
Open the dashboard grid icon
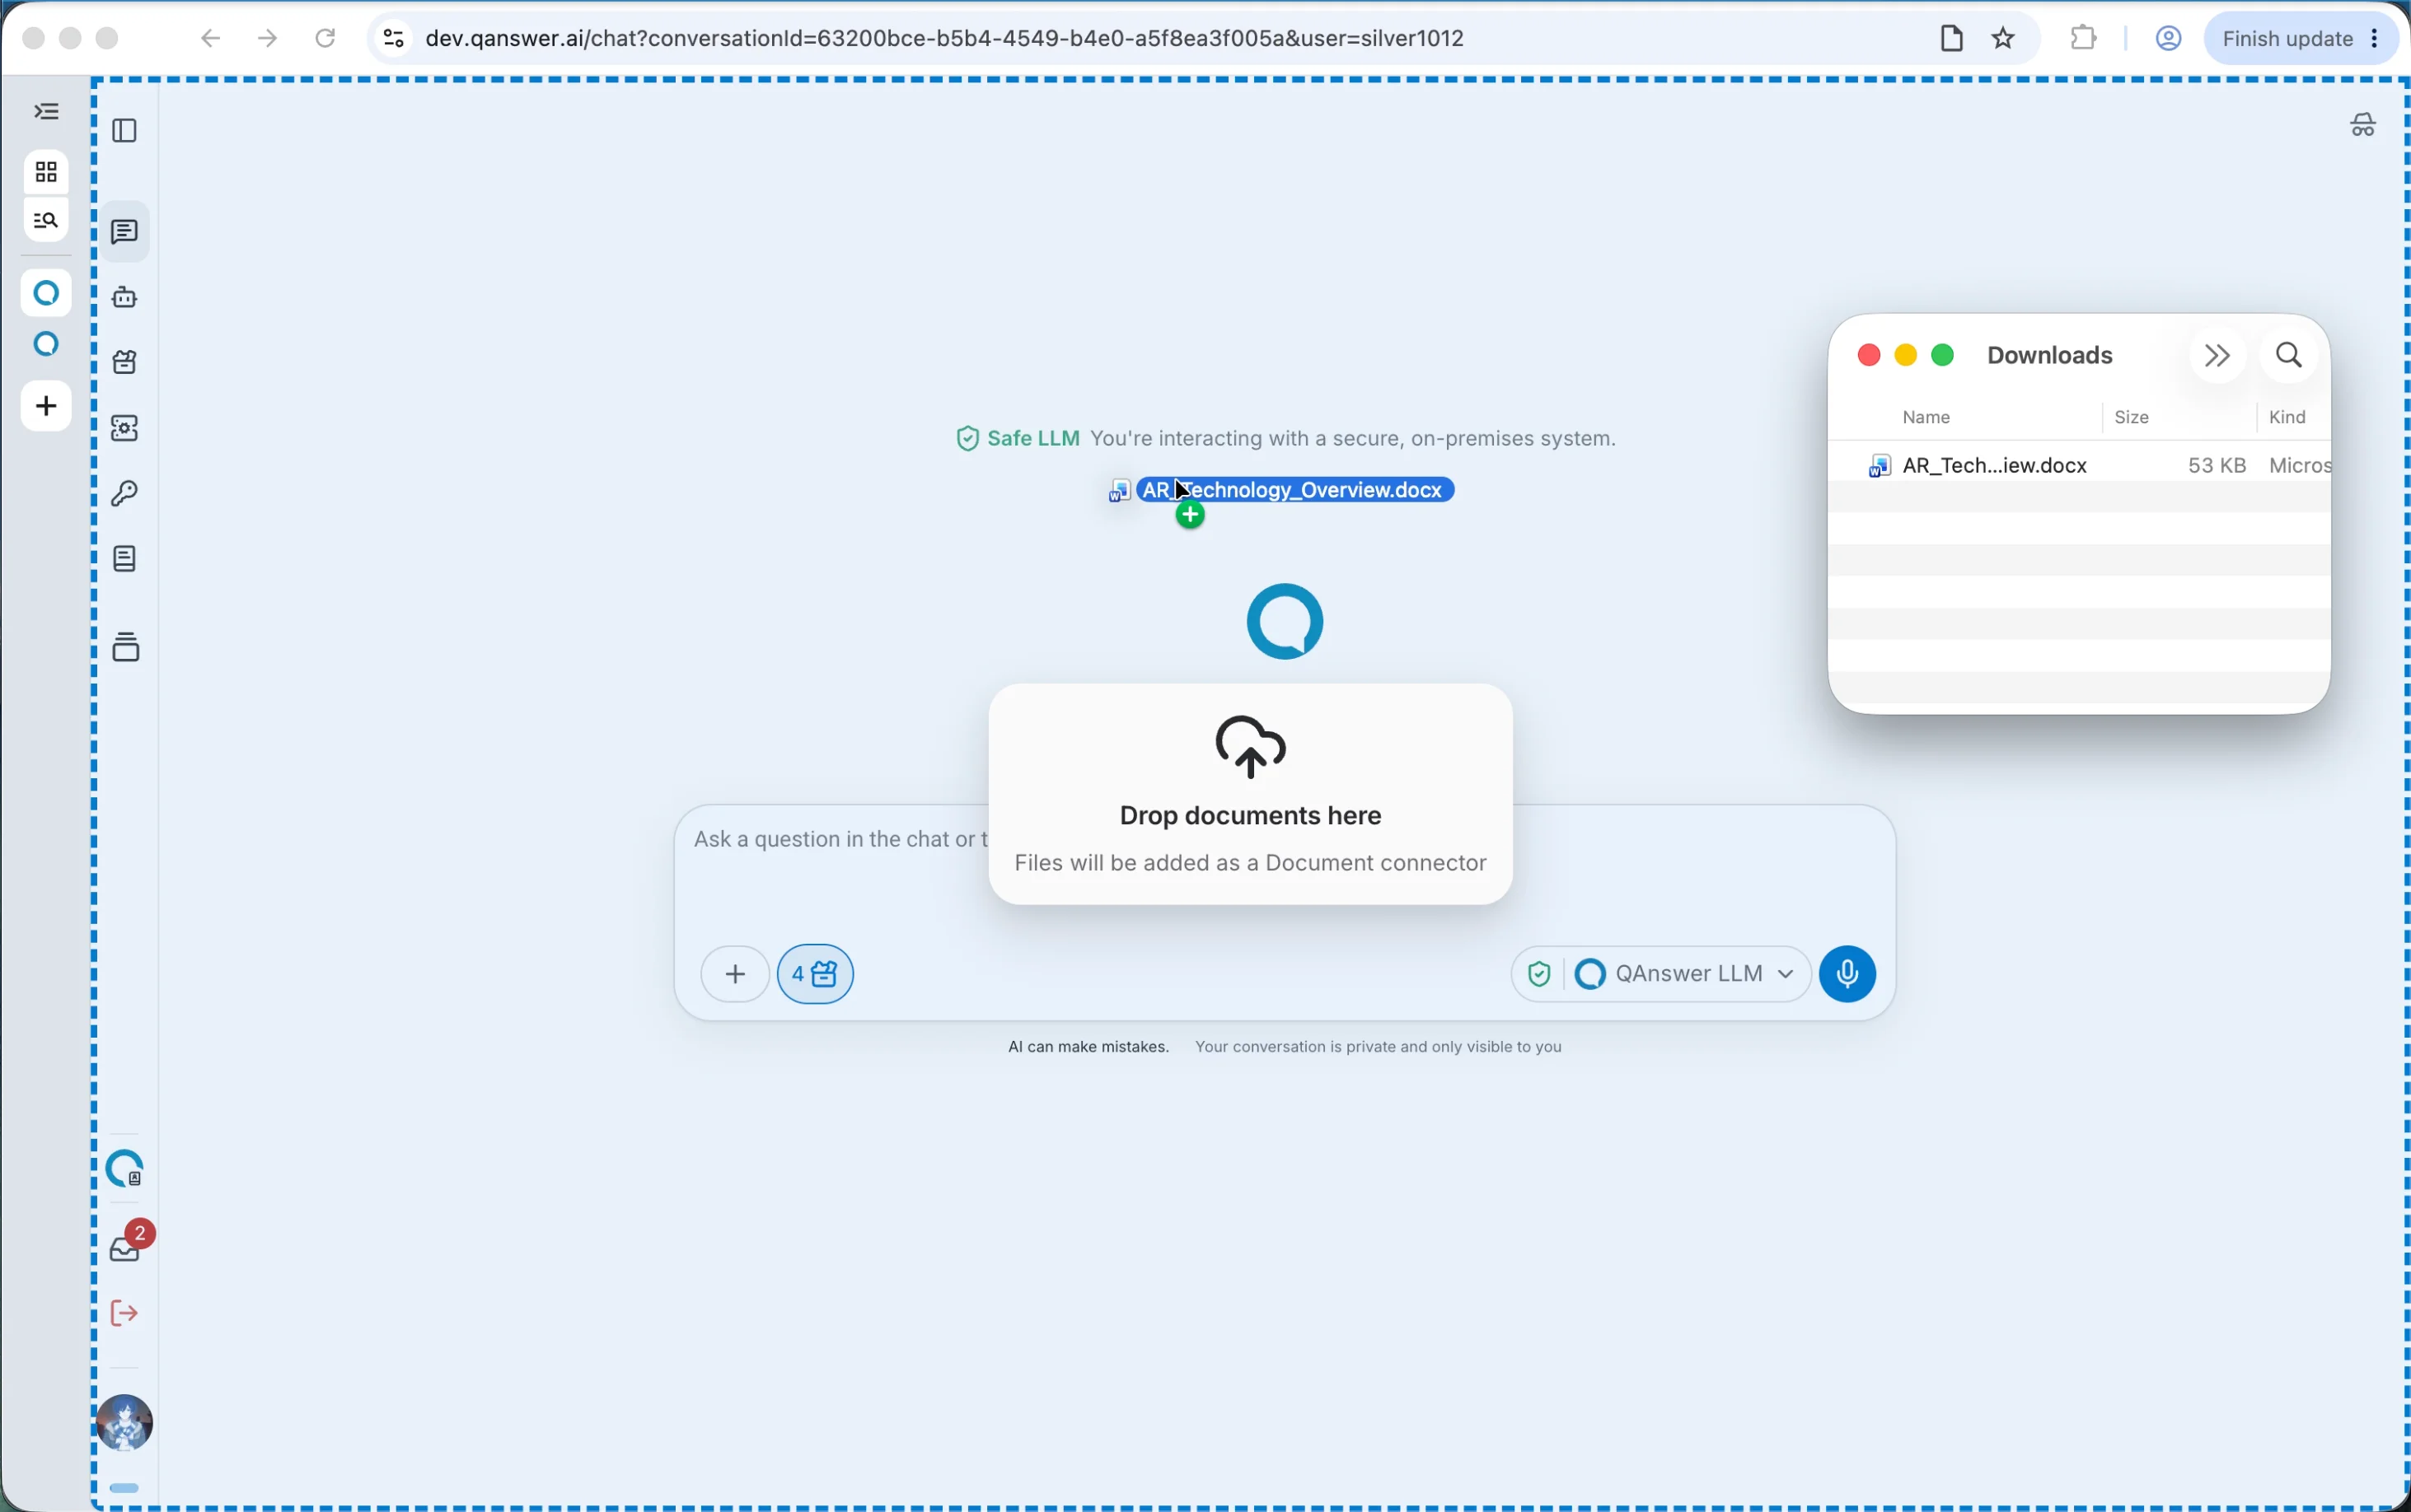click(46, 172)
